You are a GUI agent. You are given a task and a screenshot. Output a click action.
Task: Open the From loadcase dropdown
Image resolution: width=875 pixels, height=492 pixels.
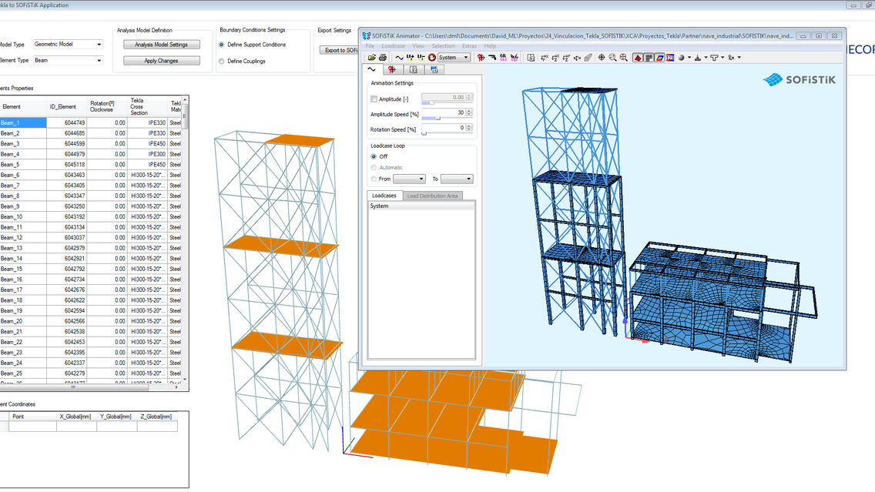409,179
